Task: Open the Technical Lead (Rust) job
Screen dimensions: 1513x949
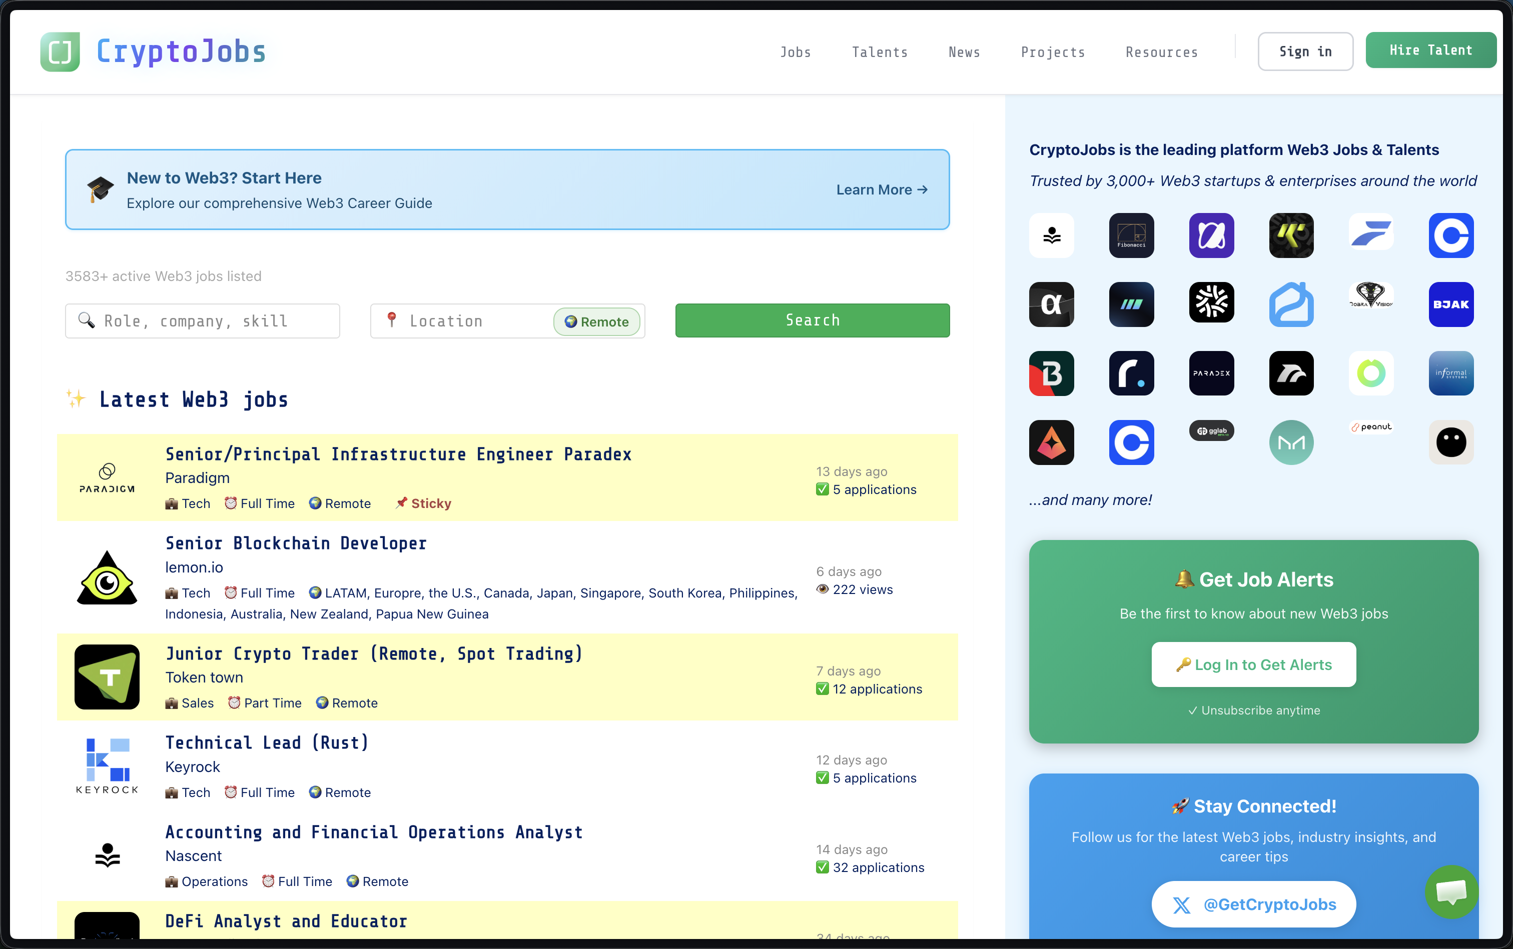Action: pyautogui.click(x=267, y=743)
